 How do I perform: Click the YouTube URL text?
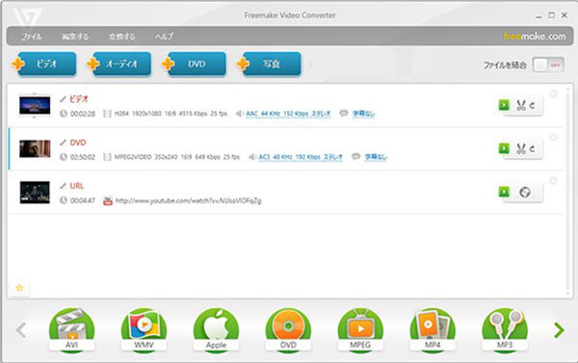[x=189, y=201]
